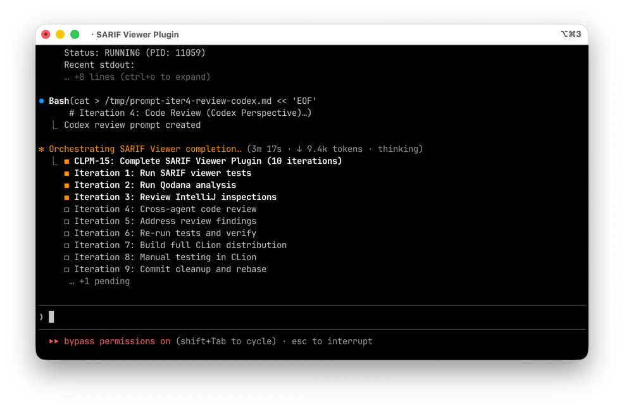The width and height of the screenshot is (624, 407).
Task: Click the orange square beside CLPM-15 task
Action: (66, 161)
